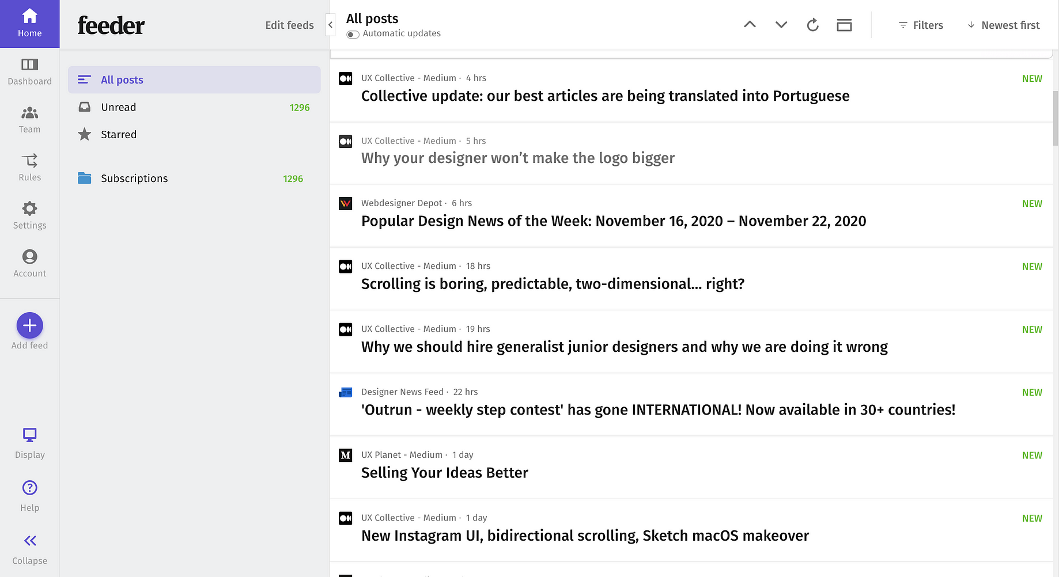Screen dimensions: 1059x577
Task: Open the Team section
Action: (29, 119)
